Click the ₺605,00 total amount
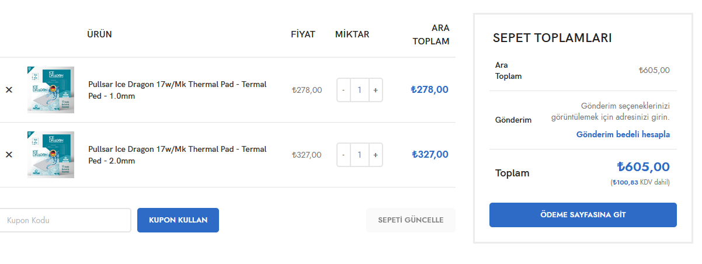Viewport: 702px width, 264px height. point(643,167)
